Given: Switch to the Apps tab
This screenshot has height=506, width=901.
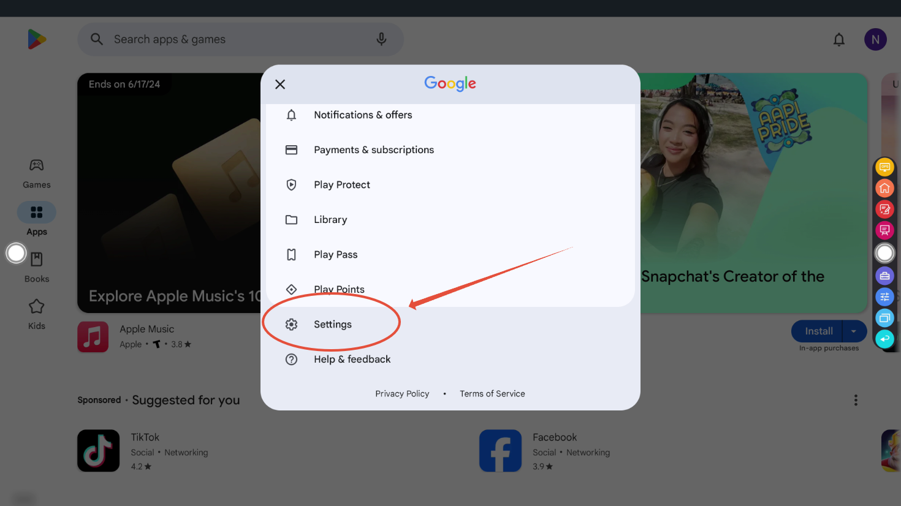Looking at the screenshot, I should tap(37, 219).
